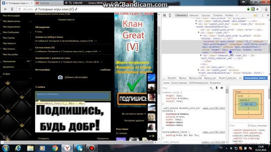
Task: Open the DOM Breakpoints pane
Action: point(199,83)
